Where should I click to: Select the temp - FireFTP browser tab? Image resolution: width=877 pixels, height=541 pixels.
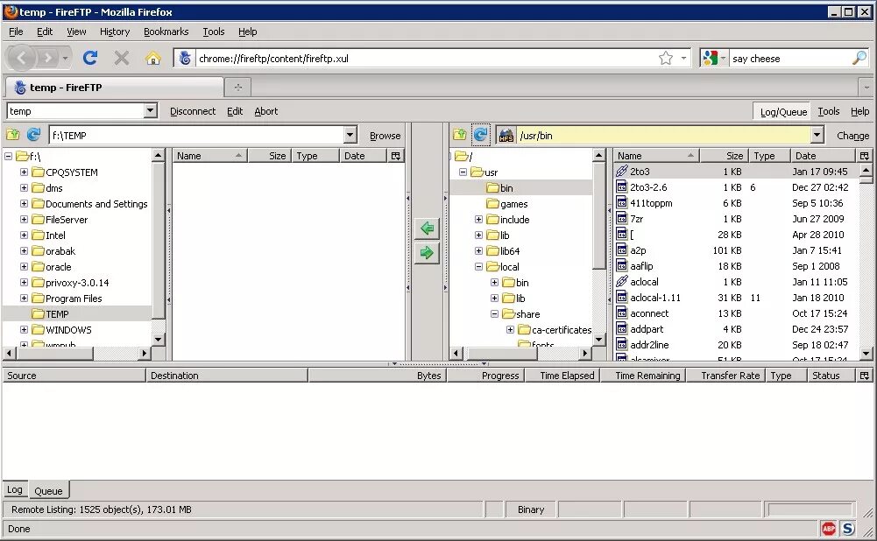click(x=115, y=88)
